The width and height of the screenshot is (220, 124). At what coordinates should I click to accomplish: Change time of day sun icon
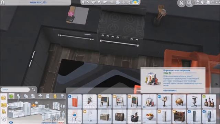[135, 2]
